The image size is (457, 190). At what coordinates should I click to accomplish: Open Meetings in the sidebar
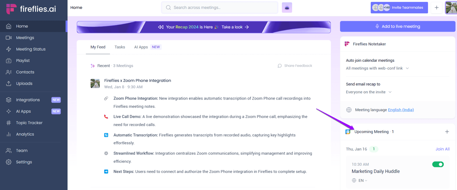coord(33,38)
